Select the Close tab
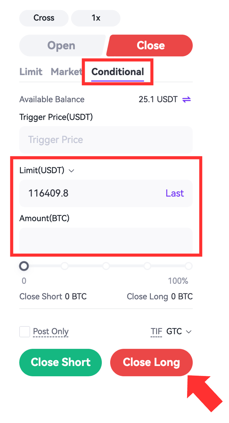This screenshot has height=423, width=229. point(150,45)
